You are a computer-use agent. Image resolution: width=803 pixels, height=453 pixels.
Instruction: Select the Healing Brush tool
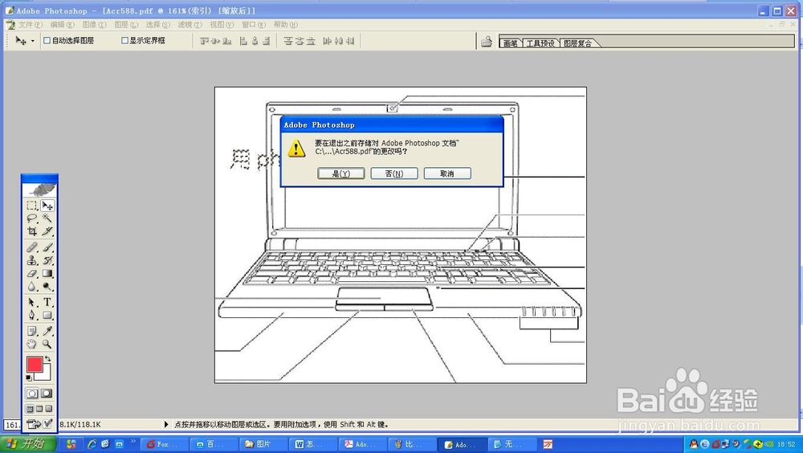pyautogui.click(x=32, y=247)
